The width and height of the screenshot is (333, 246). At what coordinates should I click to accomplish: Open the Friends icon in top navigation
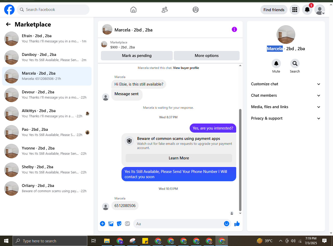tap(165, 10)
